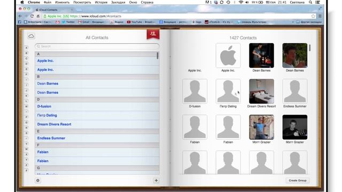Image resolution: width=342 pixels, height=192 pixels.
Task: Open Chrome home page button
Action: (x=38, y=16)
